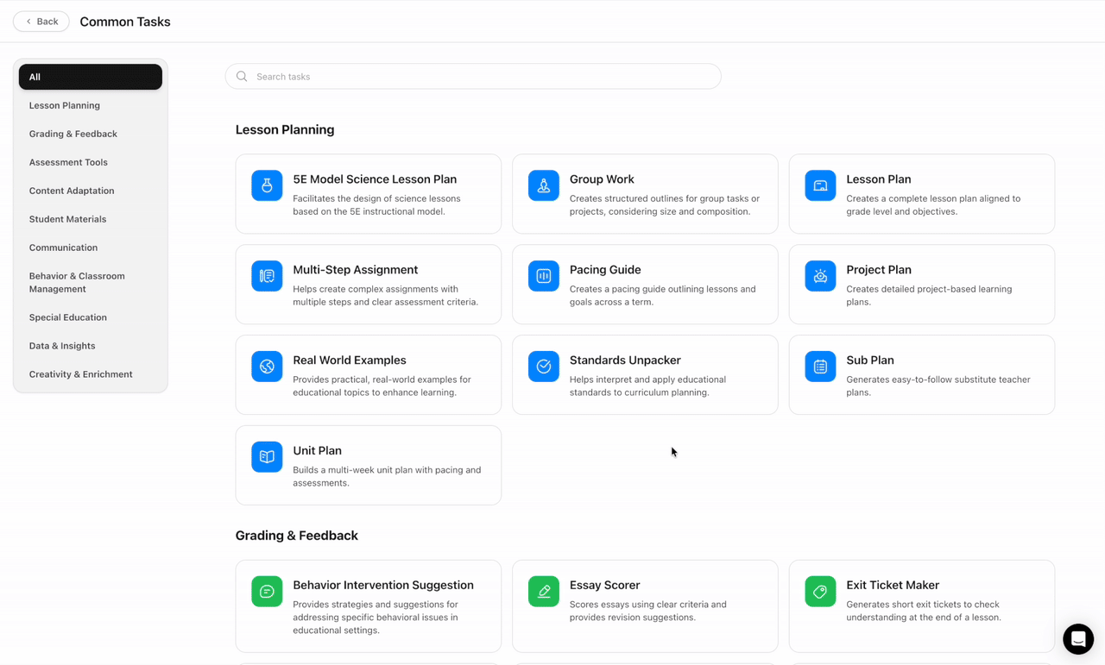Switch to the Assessment Tools category
The width and height of the screenshot is (1105, 665).
click(x=68, y=162)
